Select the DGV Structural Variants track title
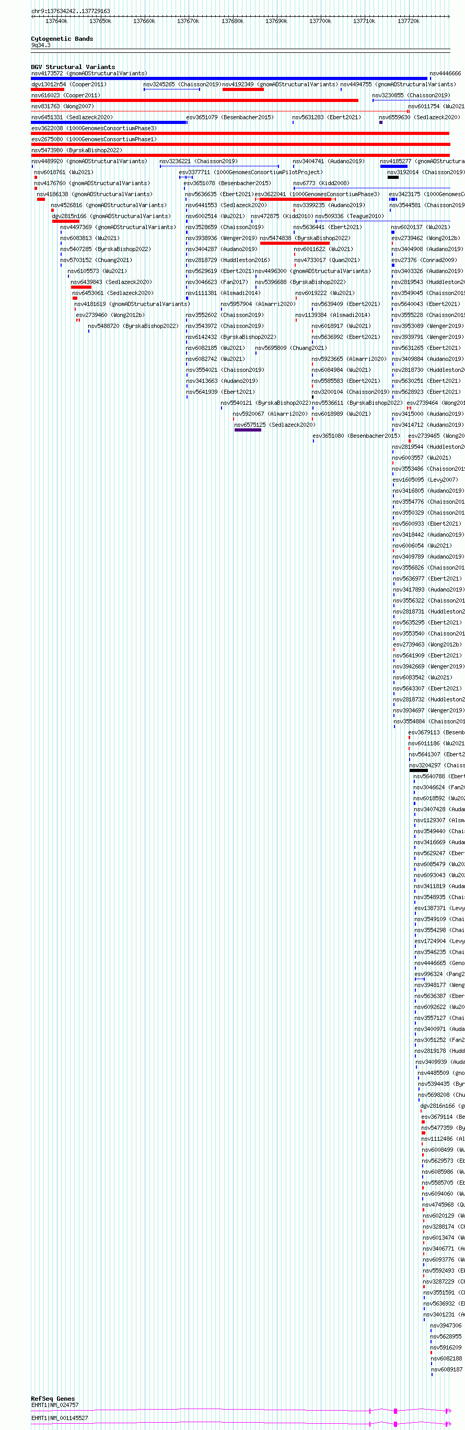The image size is (465, 1430). (x=73, y=66)
